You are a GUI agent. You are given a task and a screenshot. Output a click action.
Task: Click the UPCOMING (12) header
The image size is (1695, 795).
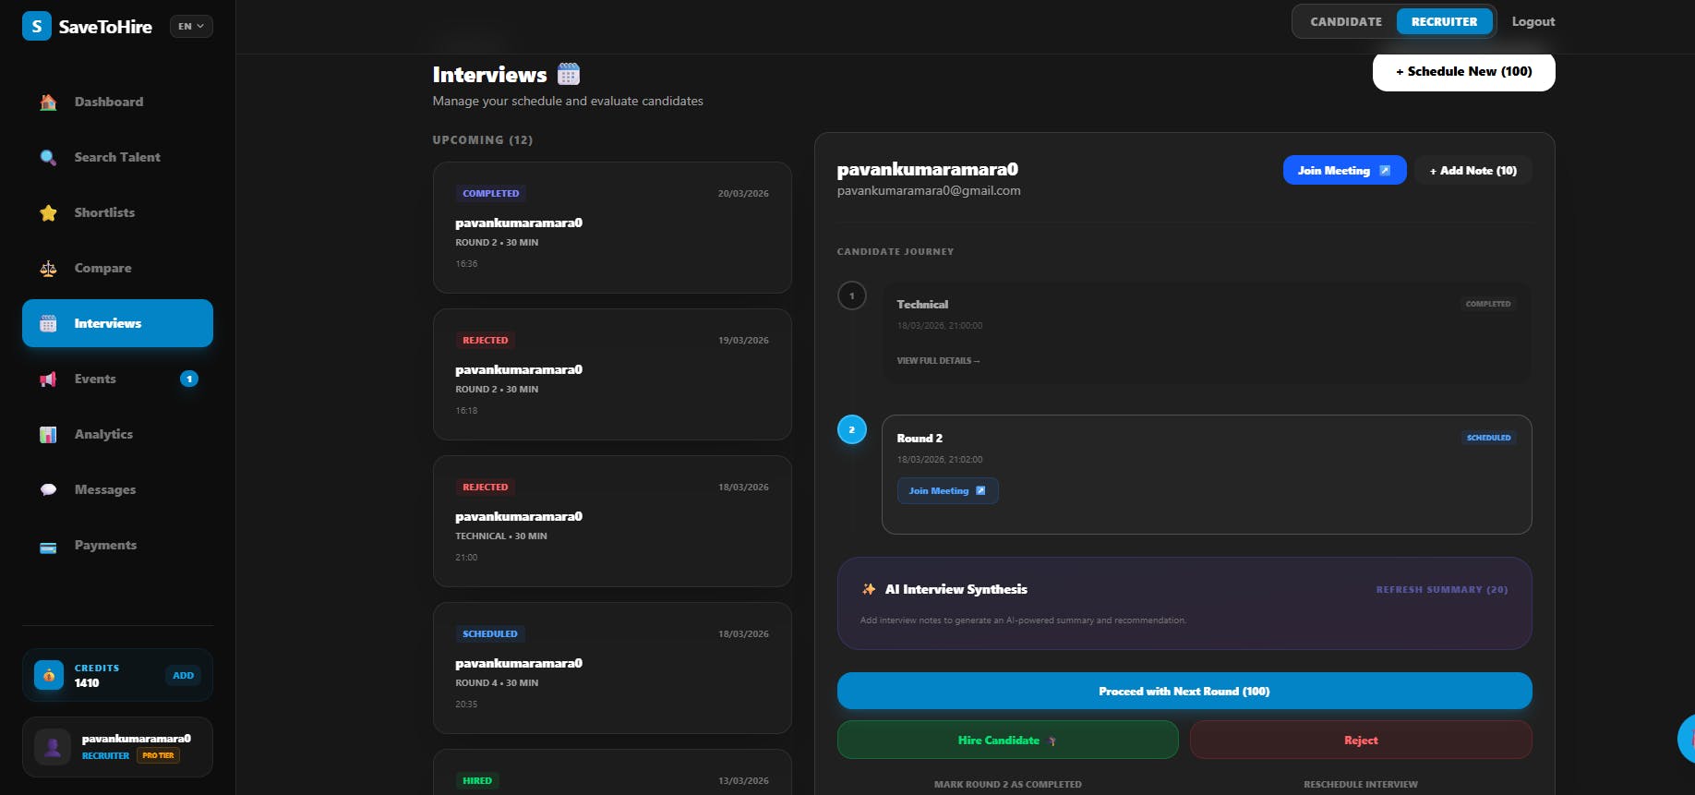[483, 139]
